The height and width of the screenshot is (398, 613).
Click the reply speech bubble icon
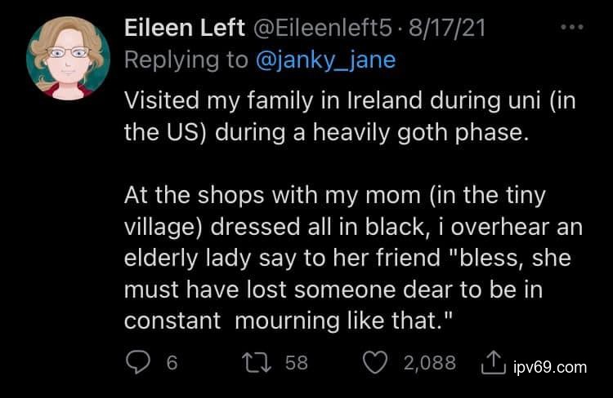[x=139, y=362]
